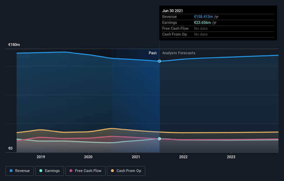284x181 pixels.
Task: Select the 2022 x-axis label
Action: point(183,157)
